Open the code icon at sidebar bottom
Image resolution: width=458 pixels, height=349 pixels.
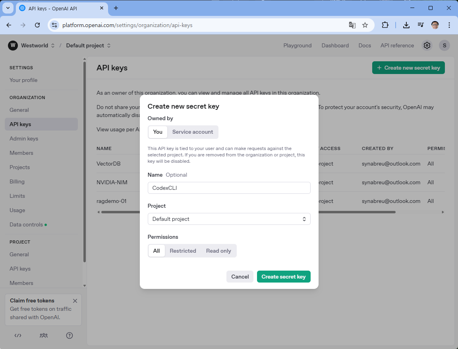pos(18,335)
